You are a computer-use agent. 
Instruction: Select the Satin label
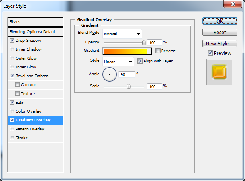pyautogui.click(x=20, y=103)
